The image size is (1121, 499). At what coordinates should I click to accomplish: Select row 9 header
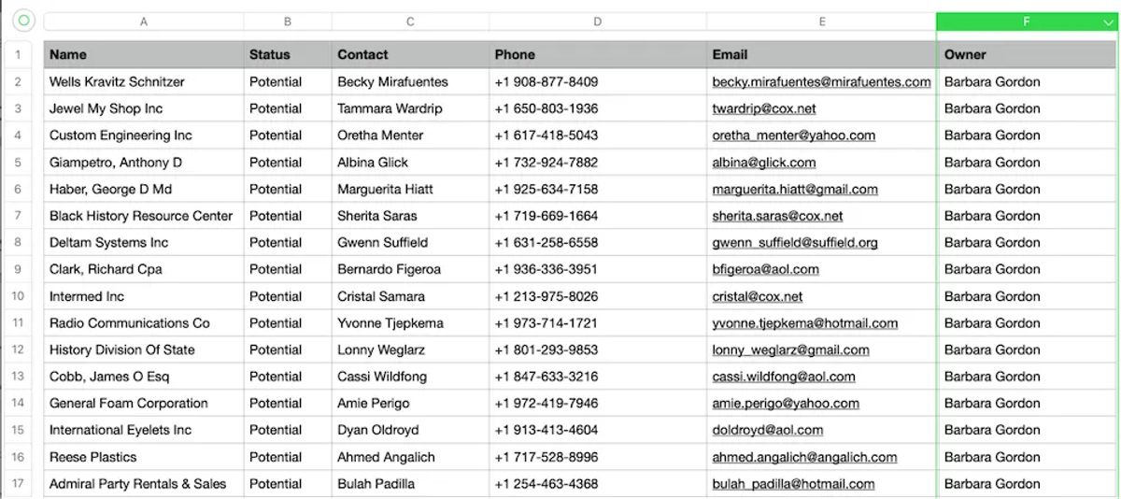(18, 269)
